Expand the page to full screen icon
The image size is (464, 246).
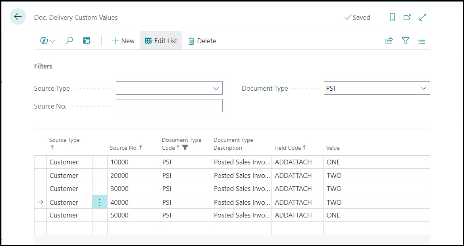pyautogui.click(x=422, y=17)
